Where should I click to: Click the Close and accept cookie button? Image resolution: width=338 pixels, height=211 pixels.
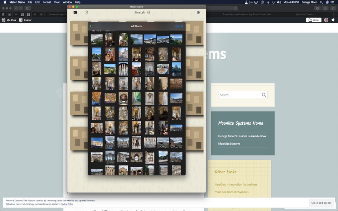tap(321, 202)
